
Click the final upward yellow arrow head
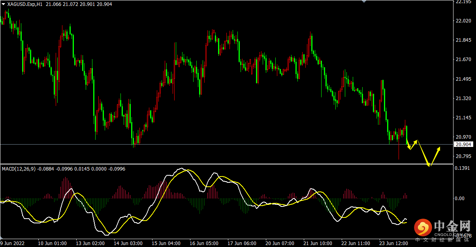[439, 149]
